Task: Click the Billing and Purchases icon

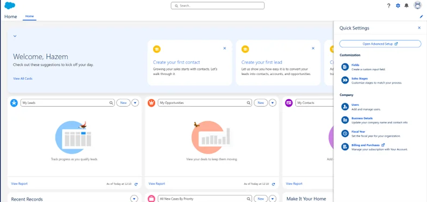Action: 345,147
